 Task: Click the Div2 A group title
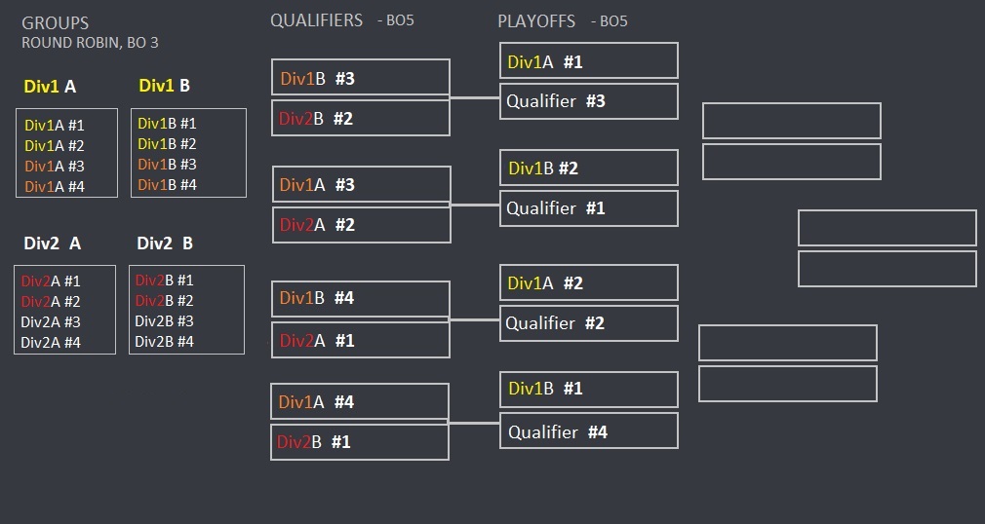53,243
